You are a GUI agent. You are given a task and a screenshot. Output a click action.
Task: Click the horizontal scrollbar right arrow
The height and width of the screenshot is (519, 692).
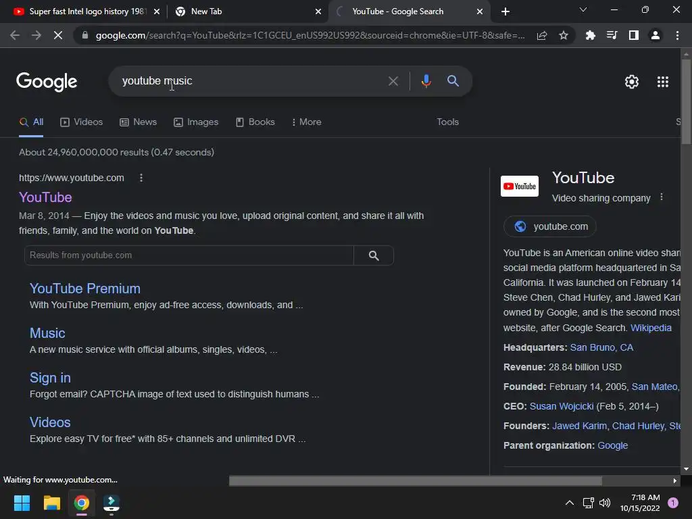click(x=675, y=480)
